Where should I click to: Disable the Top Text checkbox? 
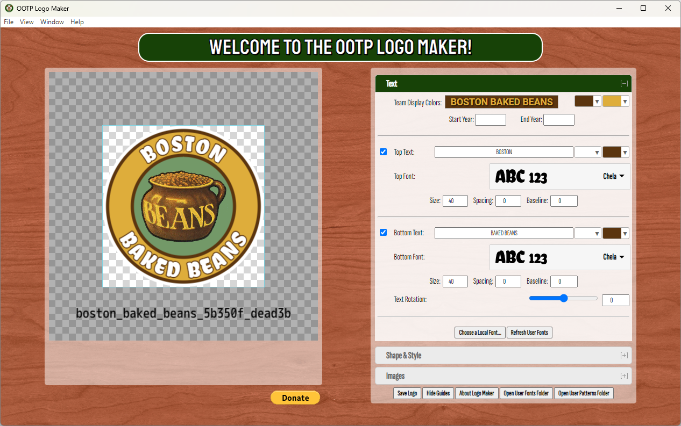pyautogui.click(x=383, y=151)
